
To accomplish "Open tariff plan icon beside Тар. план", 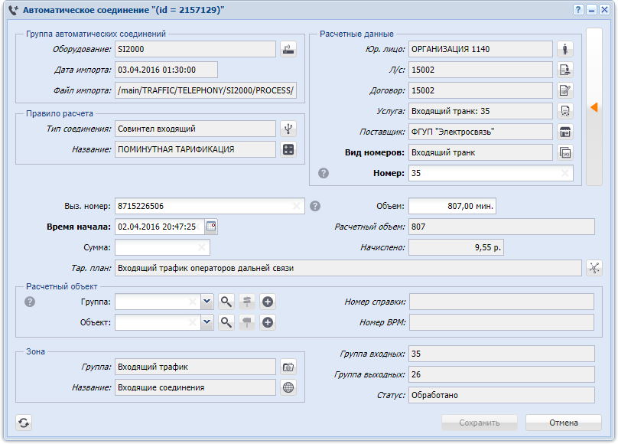I will point(594,268).
